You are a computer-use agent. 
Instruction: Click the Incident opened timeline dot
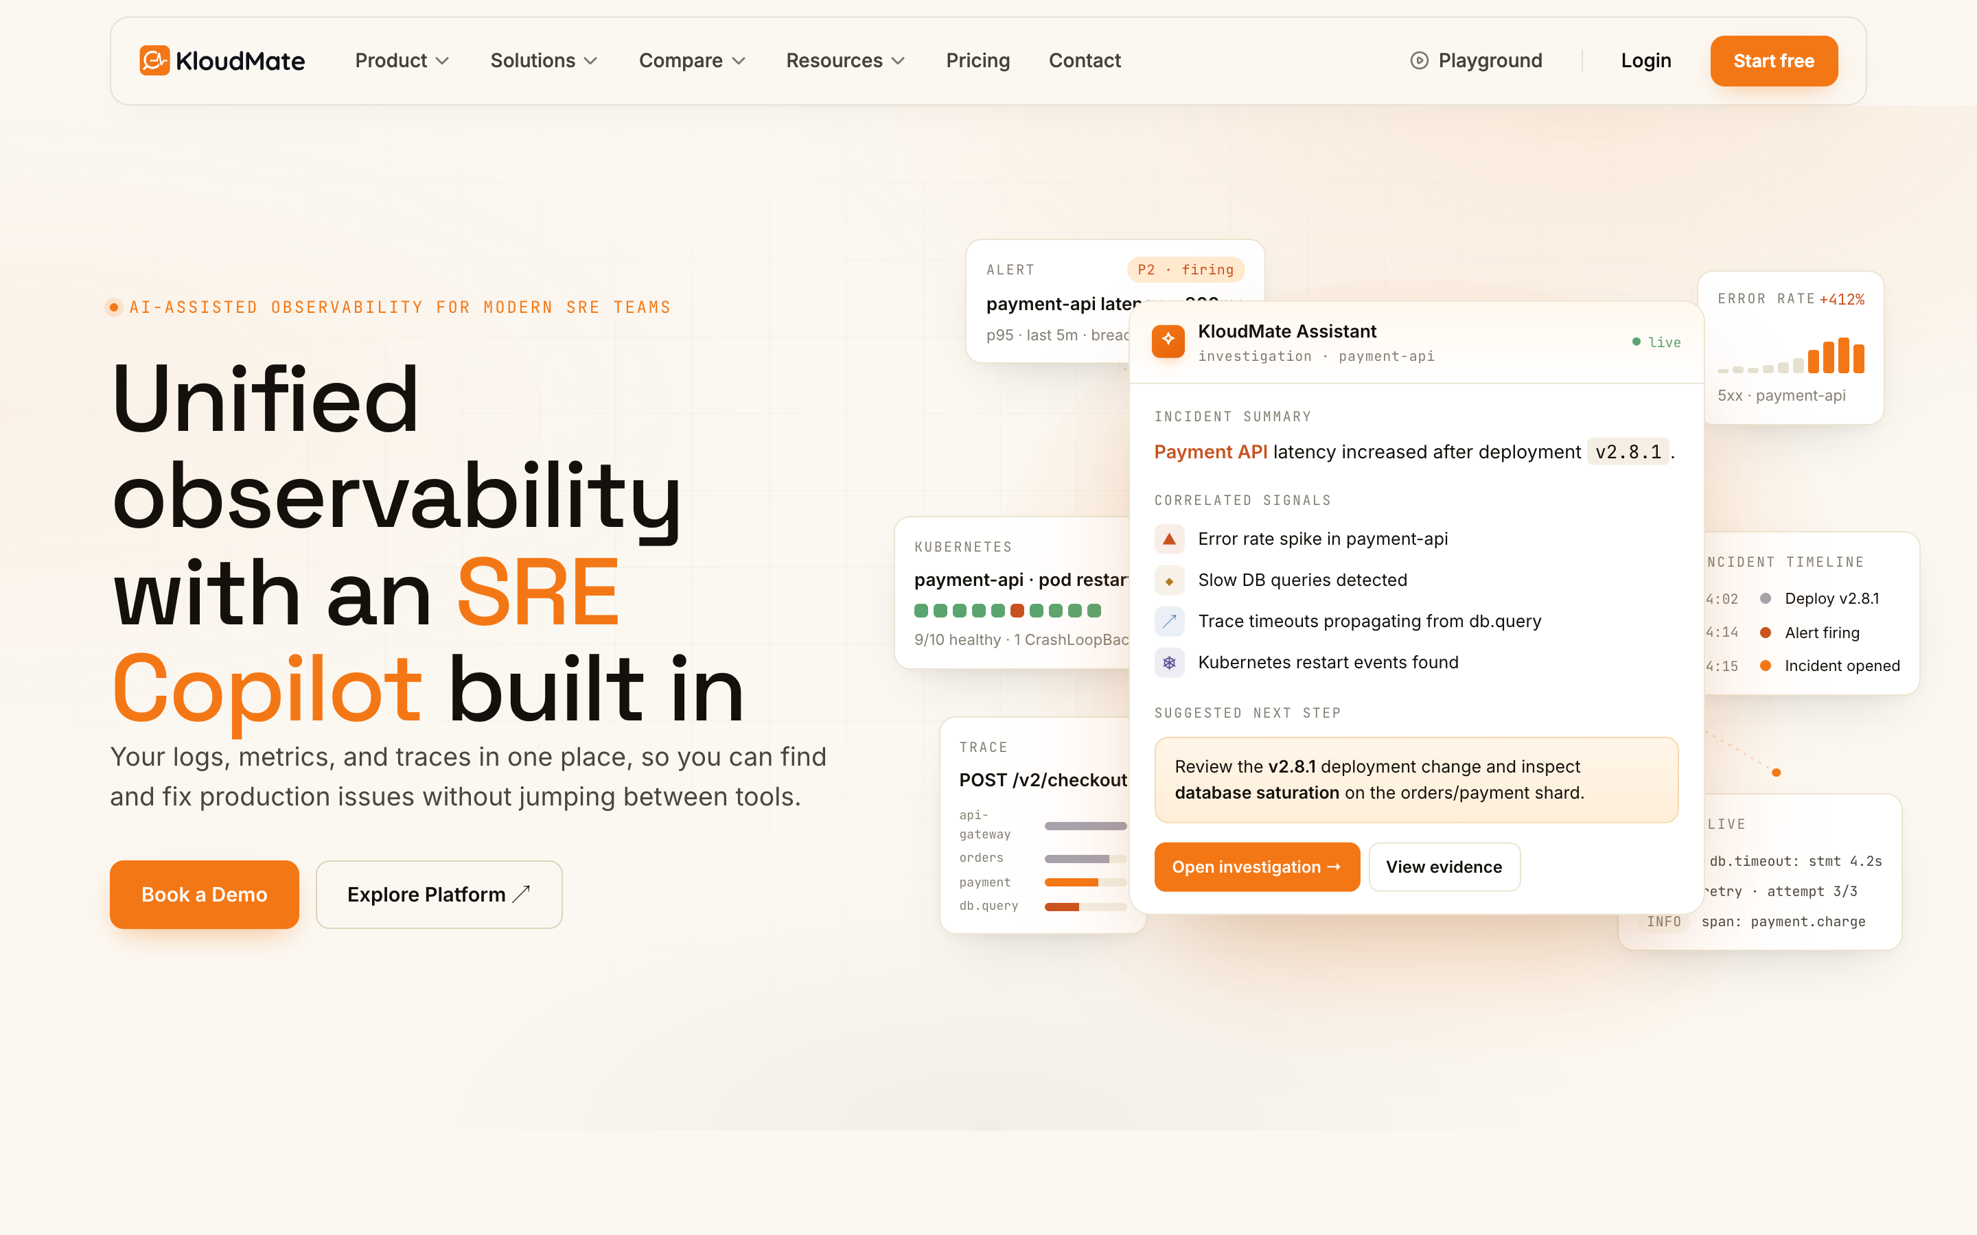[x=1766, y=666]
